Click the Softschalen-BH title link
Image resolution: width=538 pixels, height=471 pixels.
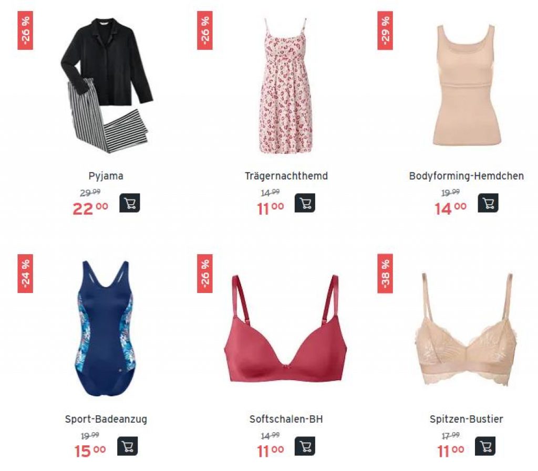click(x=286, y=419)
